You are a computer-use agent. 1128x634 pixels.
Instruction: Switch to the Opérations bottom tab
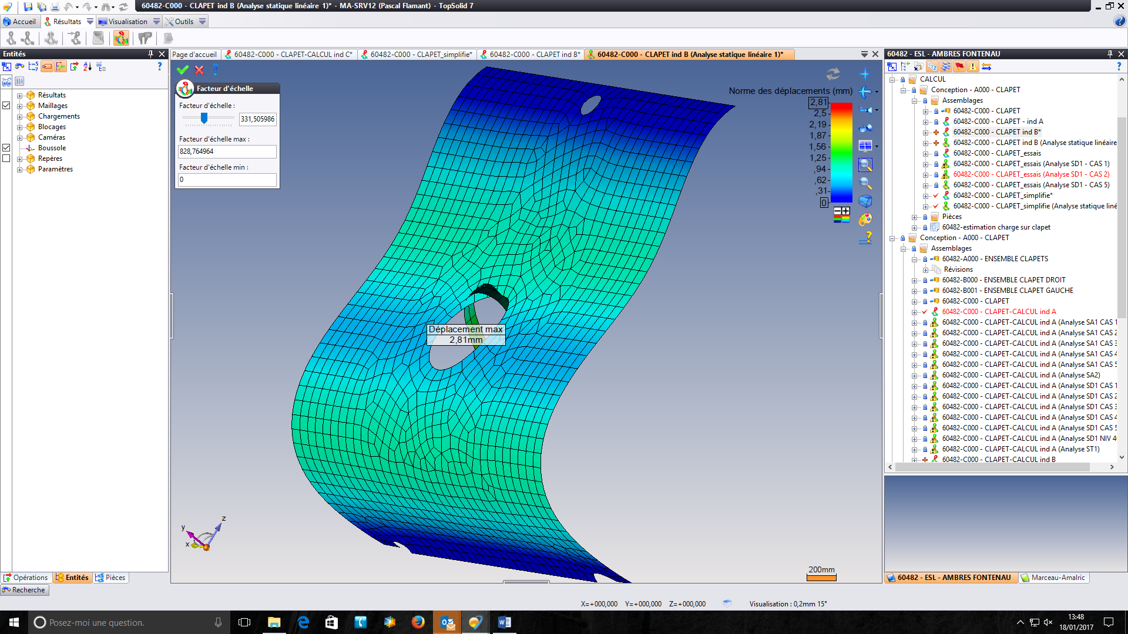(26, 578)
